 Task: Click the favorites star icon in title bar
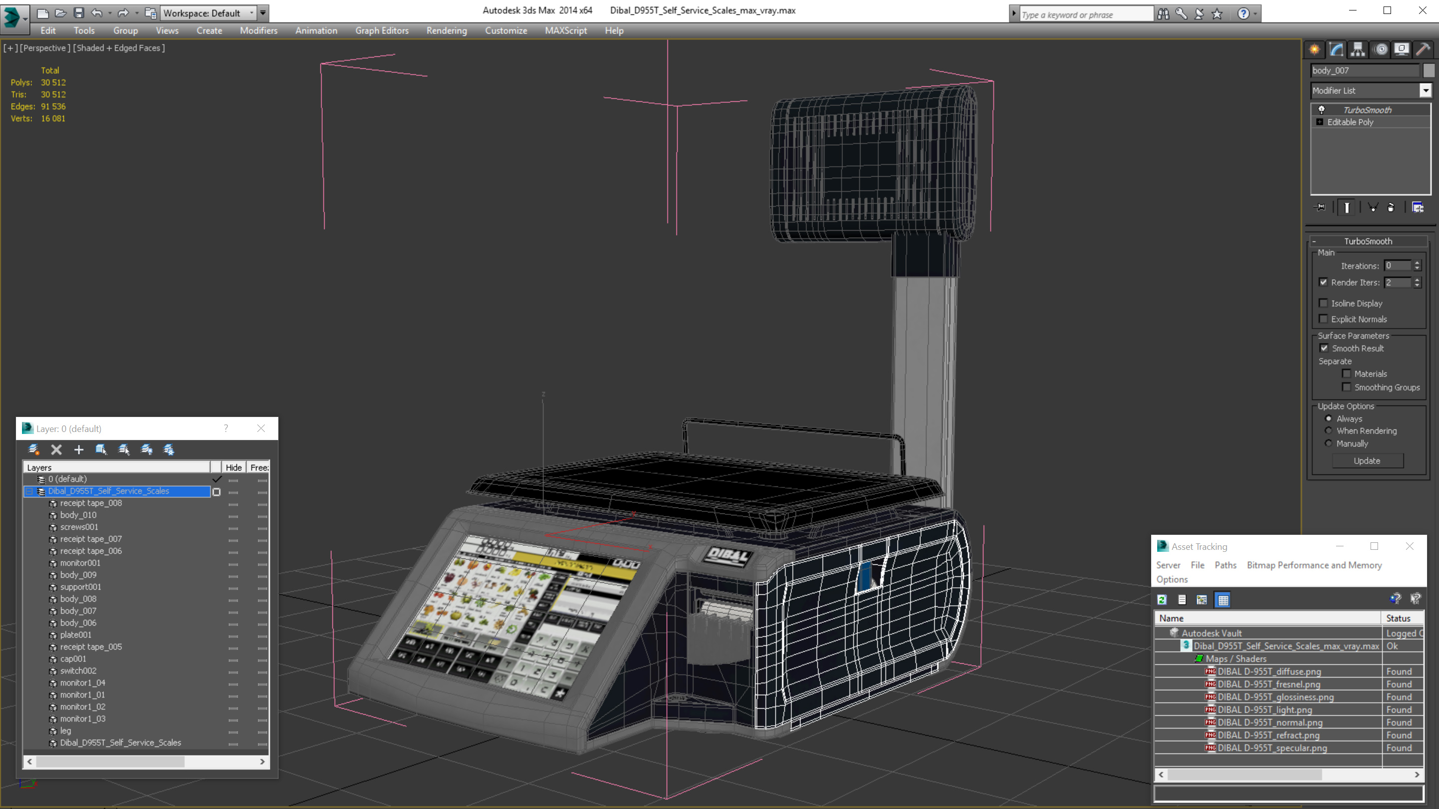pyautogui.click(x=1217, y=13)
